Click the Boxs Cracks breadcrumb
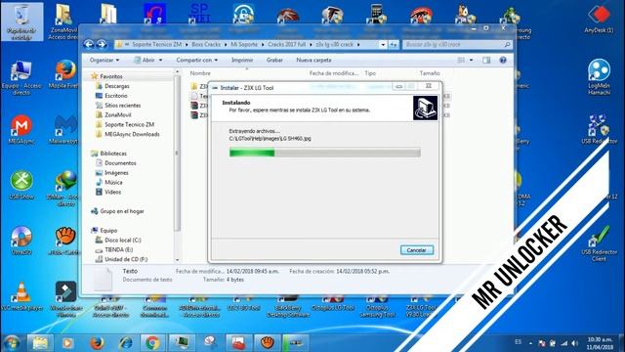 point(206,45)
